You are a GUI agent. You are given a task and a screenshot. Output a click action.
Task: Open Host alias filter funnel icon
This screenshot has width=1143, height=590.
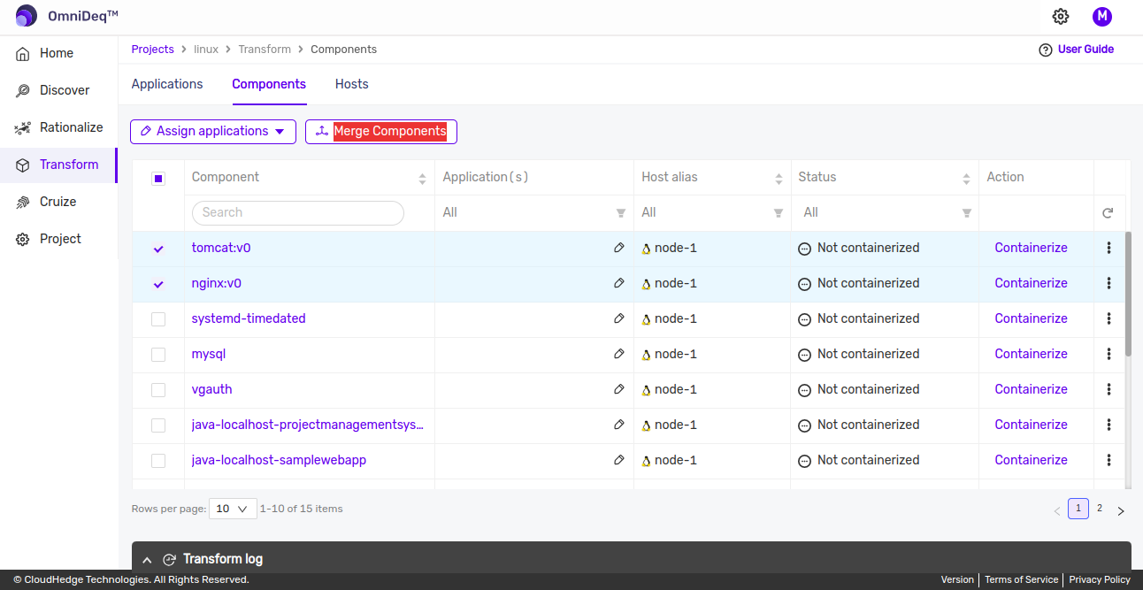[x=778, y=213]
